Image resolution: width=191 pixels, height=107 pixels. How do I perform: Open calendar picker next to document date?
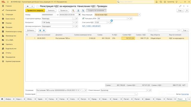pos(79,15)
